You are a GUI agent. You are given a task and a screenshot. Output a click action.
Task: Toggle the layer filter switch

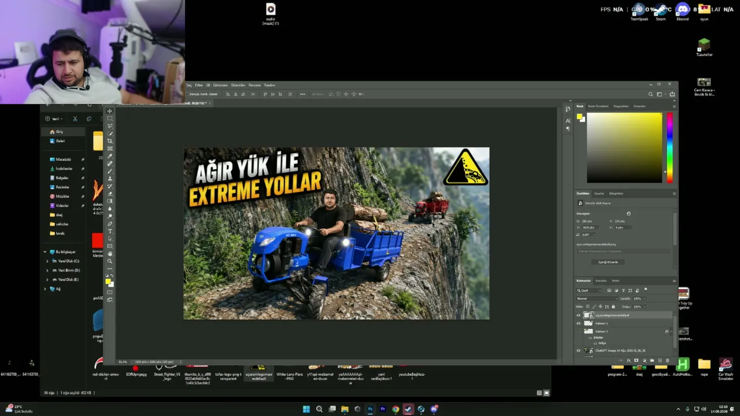tap(646, 290)
